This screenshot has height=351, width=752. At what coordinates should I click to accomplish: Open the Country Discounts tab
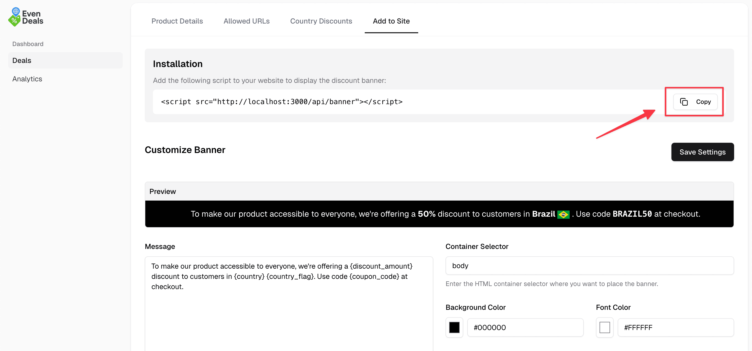tap(321, 21)
